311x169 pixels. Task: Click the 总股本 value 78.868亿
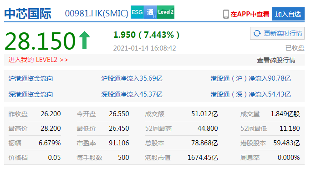(204, 143)
